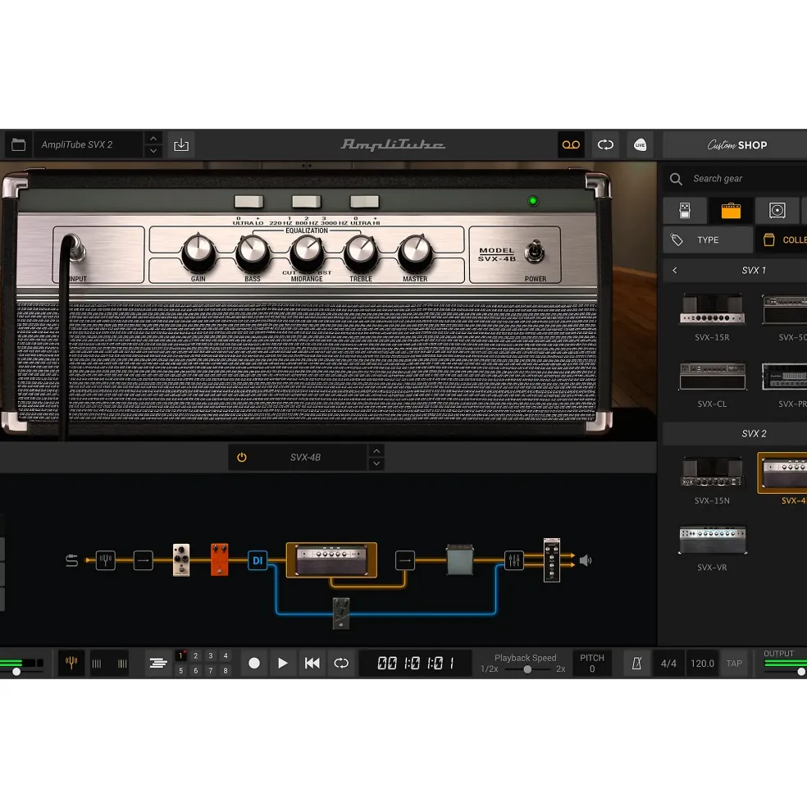Toggle the metronome icon
This screenshot has height=808, width=807.
coord(637,663)
